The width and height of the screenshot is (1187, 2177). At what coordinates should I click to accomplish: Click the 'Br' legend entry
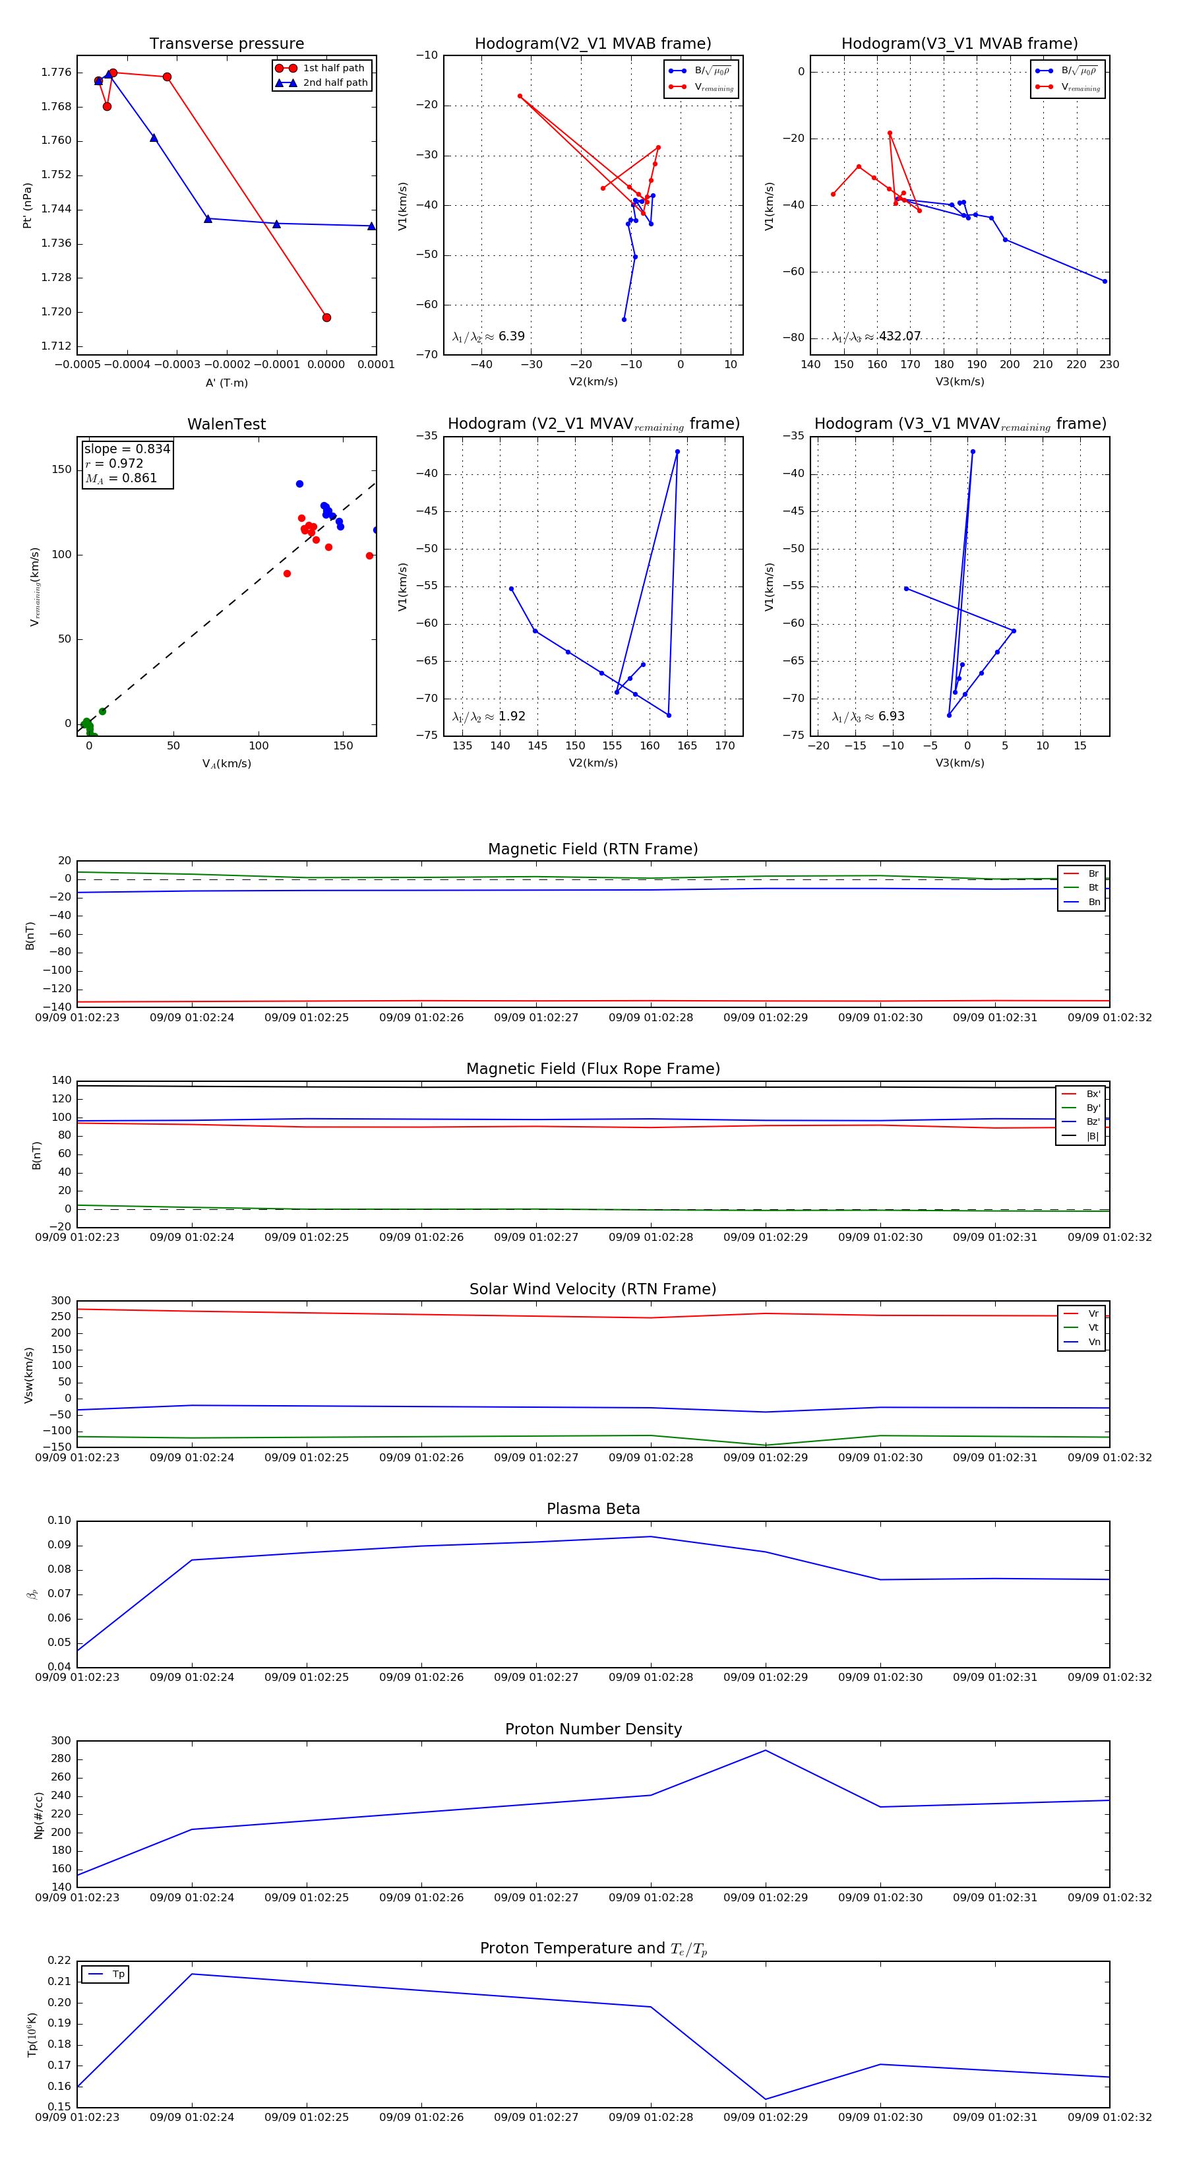1082,874
